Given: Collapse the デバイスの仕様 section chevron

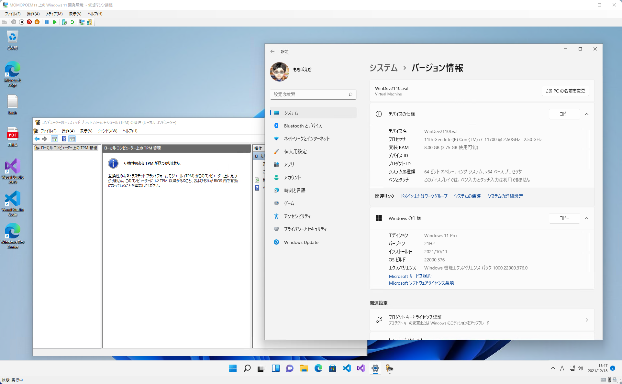Looking at the screenshot, I should click(587, 114).
